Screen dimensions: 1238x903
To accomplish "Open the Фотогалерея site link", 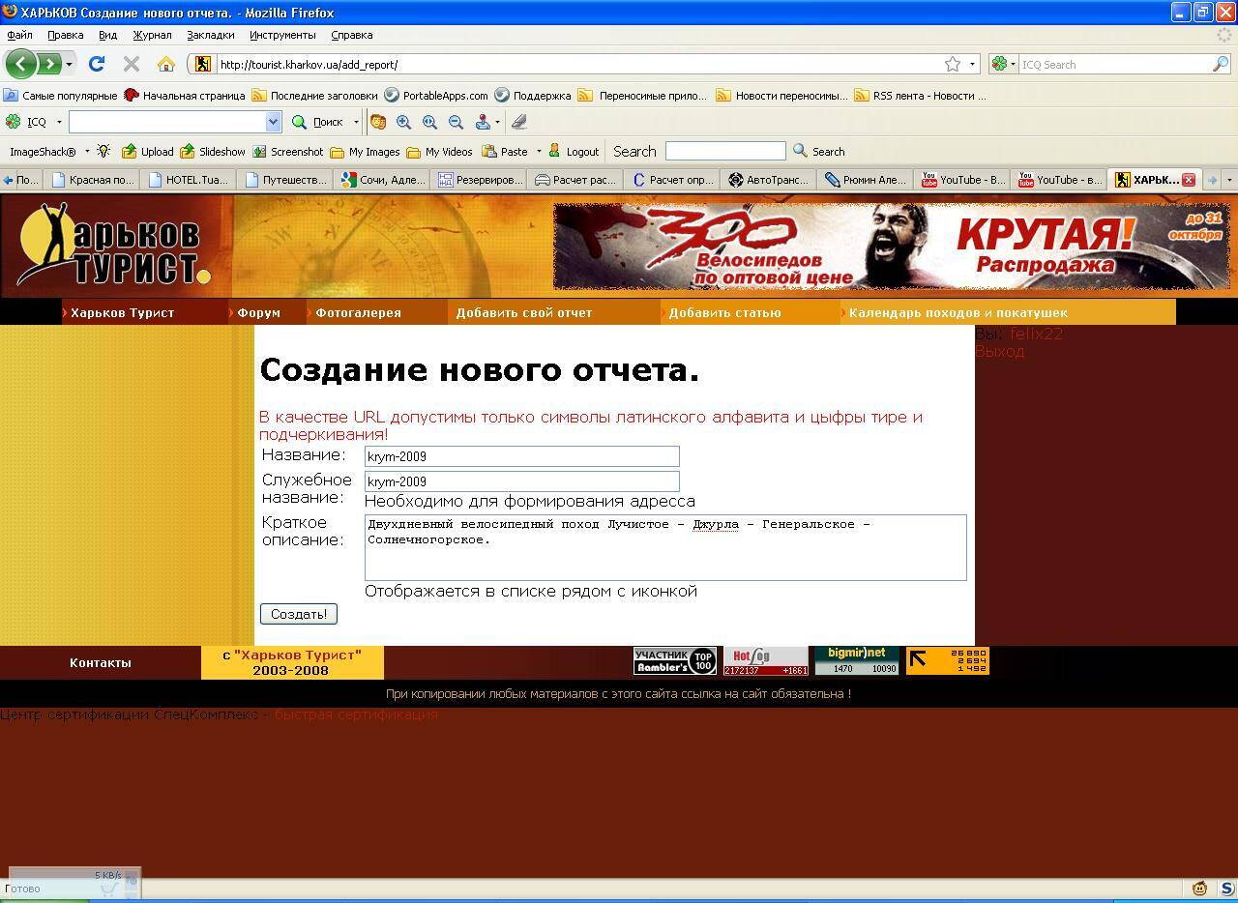I will [358, 312].
